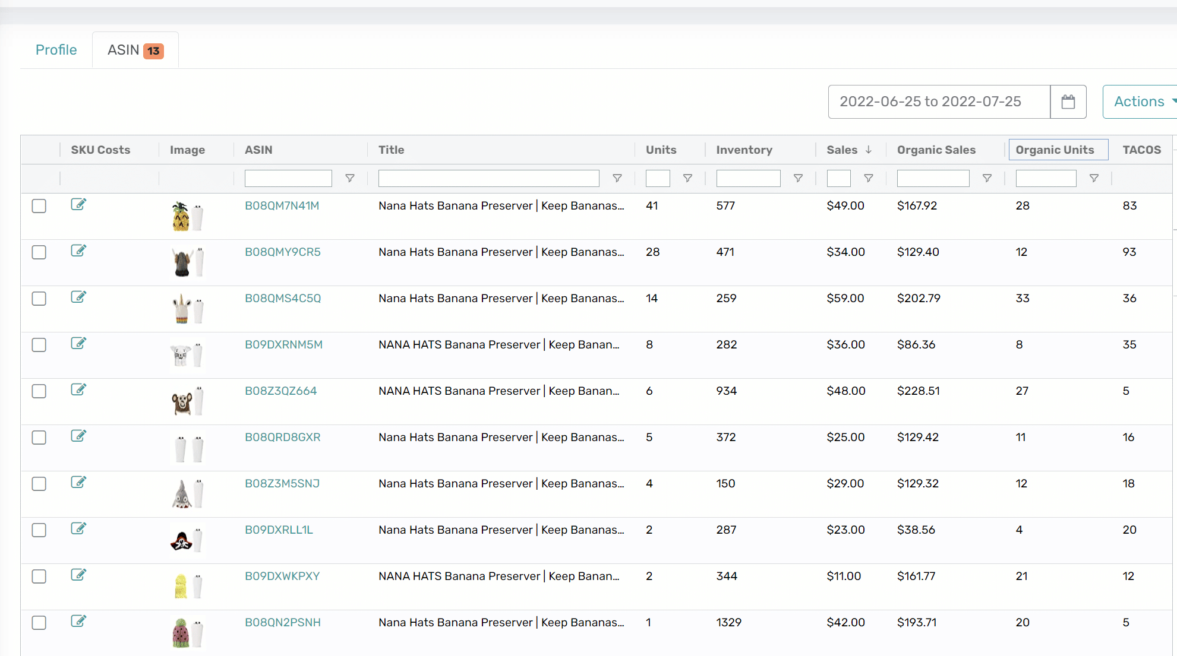
Task: Open the Organic Sales filter icon
Action: [x=987, y=178]
